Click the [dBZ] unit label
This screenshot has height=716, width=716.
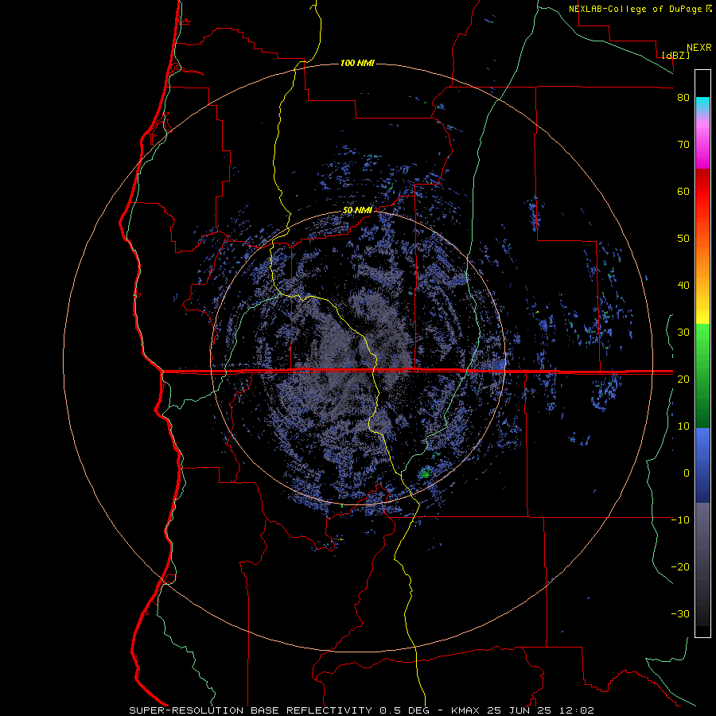coord(675,55)
